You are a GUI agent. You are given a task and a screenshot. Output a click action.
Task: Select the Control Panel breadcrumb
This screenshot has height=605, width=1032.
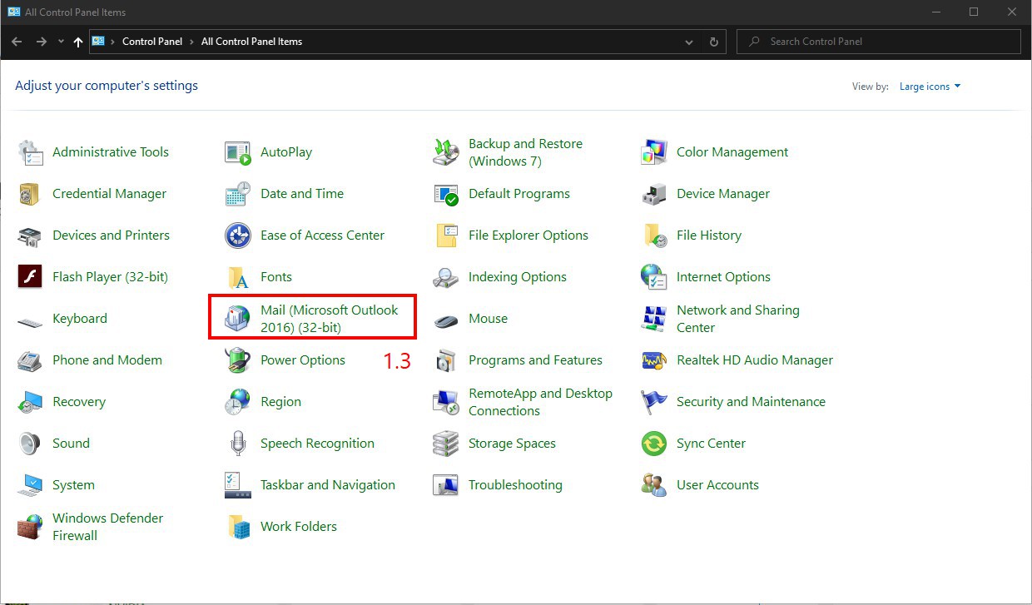(x=153, y=42)
